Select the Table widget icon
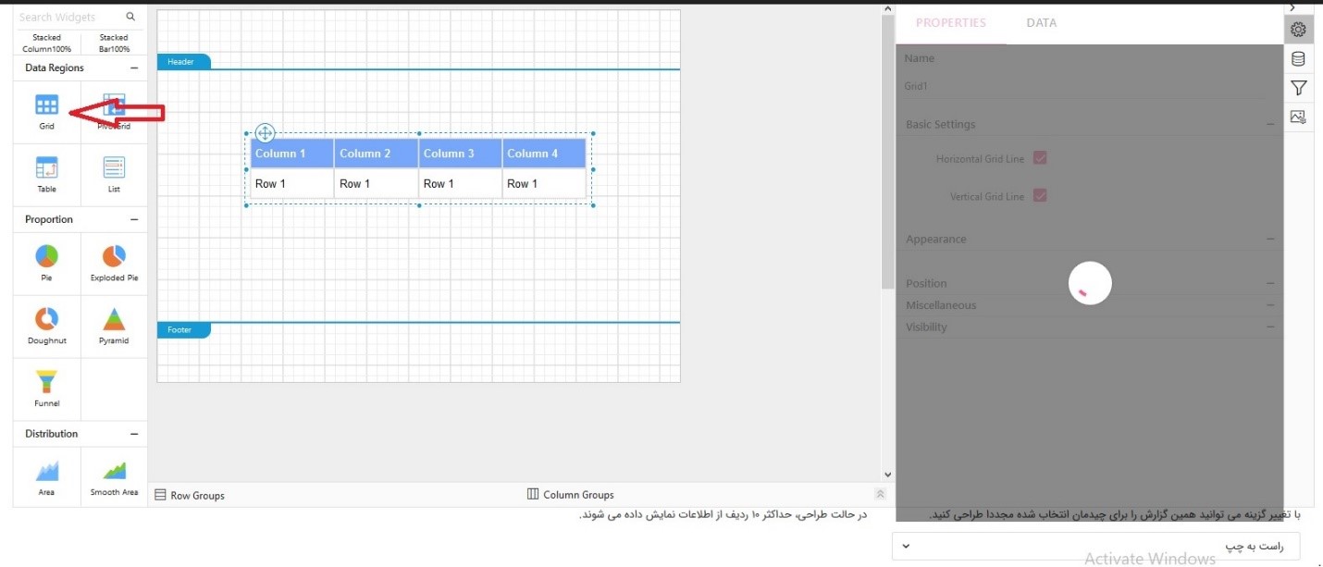Viewport: 1323px width, 567px height. (x=46, y=168)
